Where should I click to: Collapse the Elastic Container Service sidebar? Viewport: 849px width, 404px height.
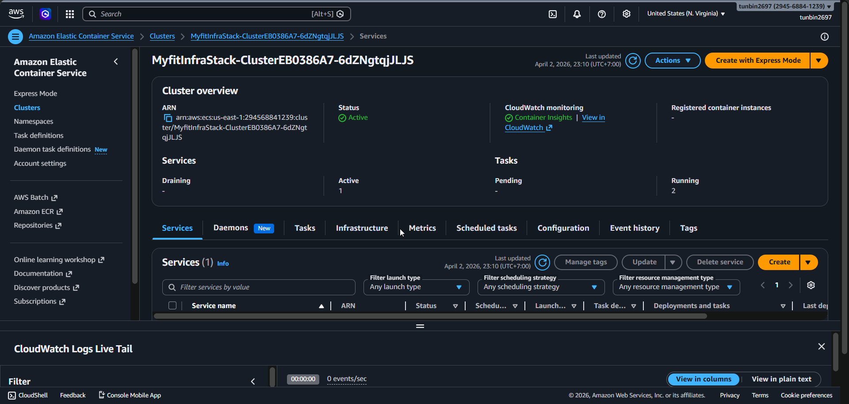coord(116,61)
